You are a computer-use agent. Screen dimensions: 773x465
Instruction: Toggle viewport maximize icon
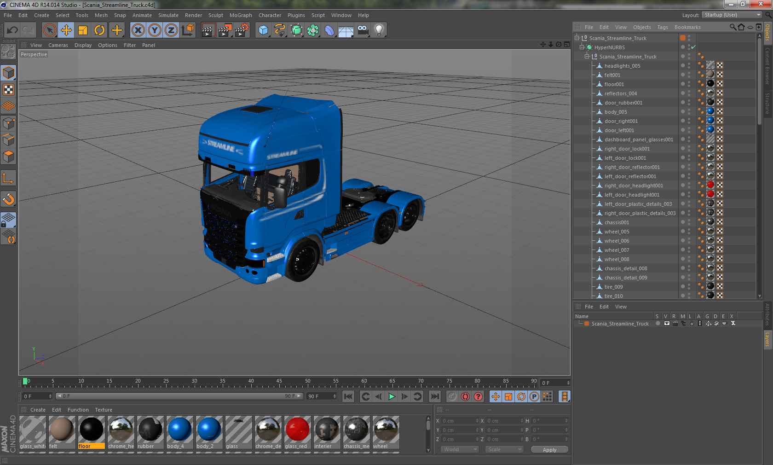click(x=566, y=45)
